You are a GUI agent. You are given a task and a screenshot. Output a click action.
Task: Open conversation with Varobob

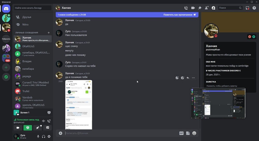(x=33, y=99)
